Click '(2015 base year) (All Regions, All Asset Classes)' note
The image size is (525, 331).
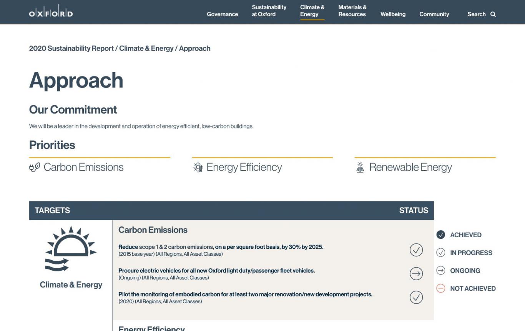click(171, 254)
